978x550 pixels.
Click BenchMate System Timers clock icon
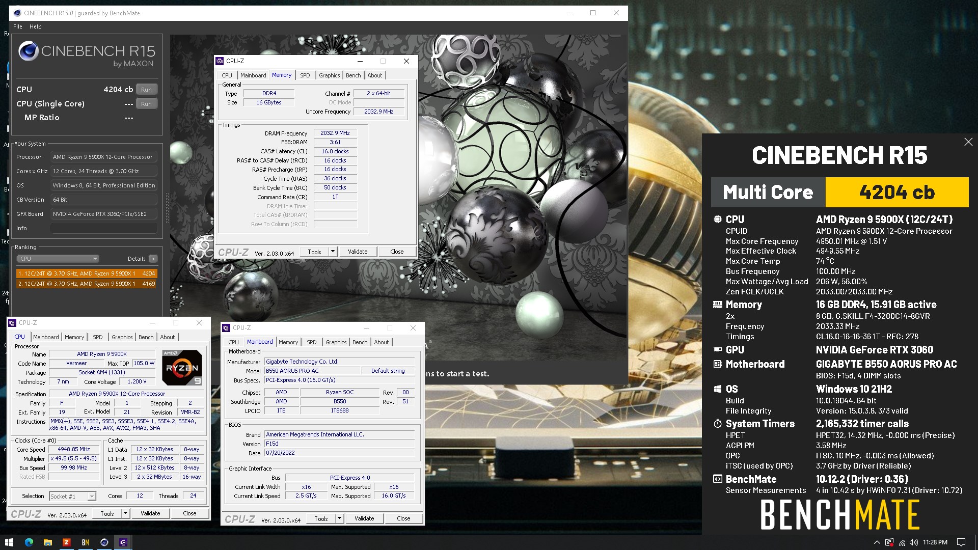718,424
